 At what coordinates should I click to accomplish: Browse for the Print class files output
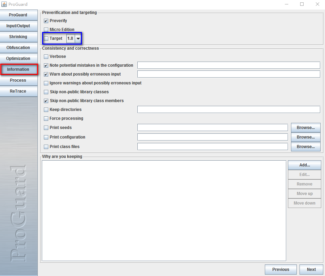(306, 147)
